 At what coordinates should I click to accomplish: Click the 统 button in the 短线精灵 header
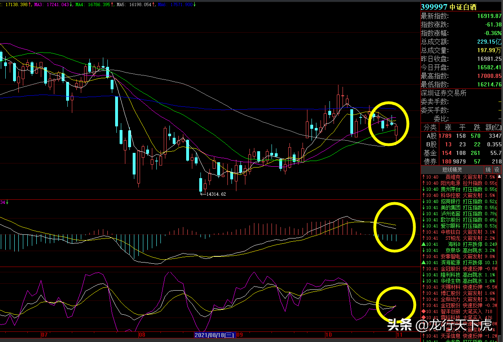pyautogui.click(x=488, y=170)
